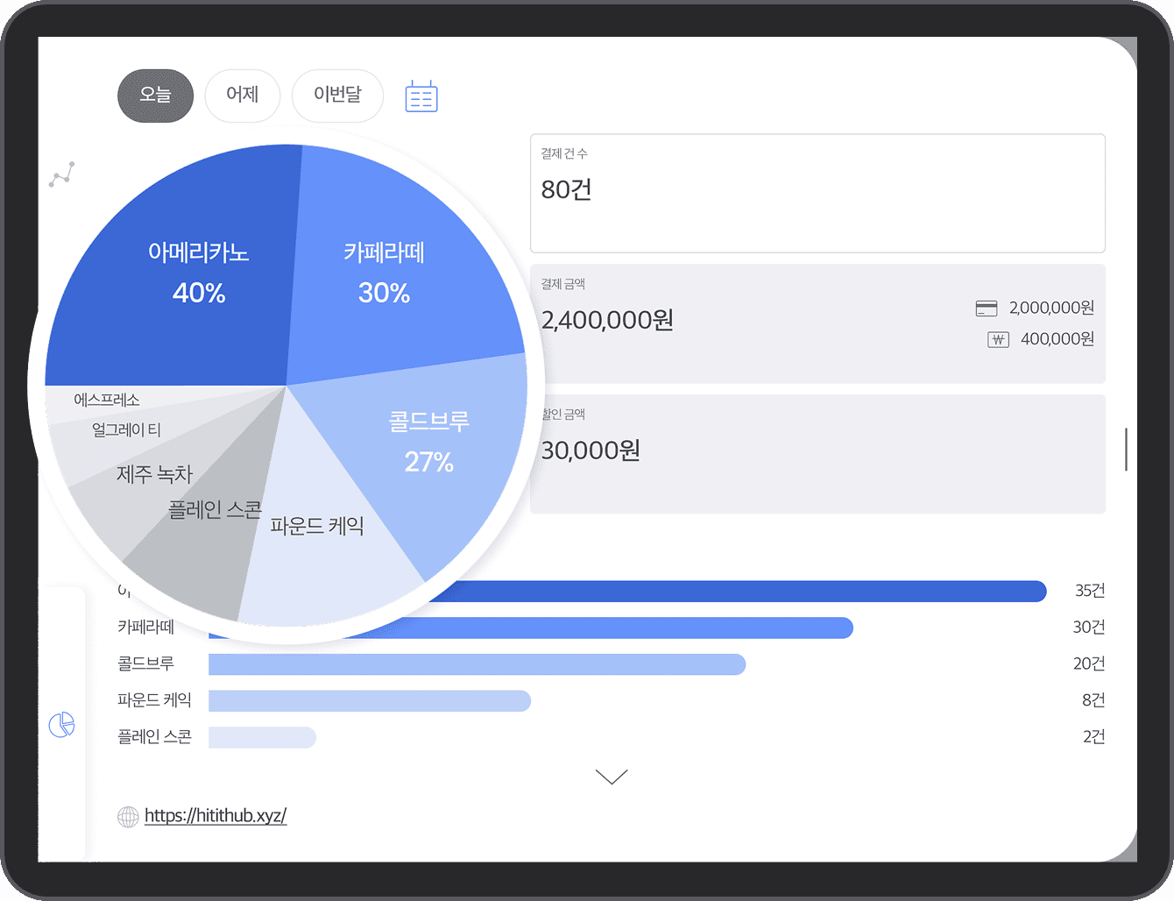The height and width of the screenshot is (901, 1174).
Task: Switch to the 이번달 filter tab
Action: point(337,96)
